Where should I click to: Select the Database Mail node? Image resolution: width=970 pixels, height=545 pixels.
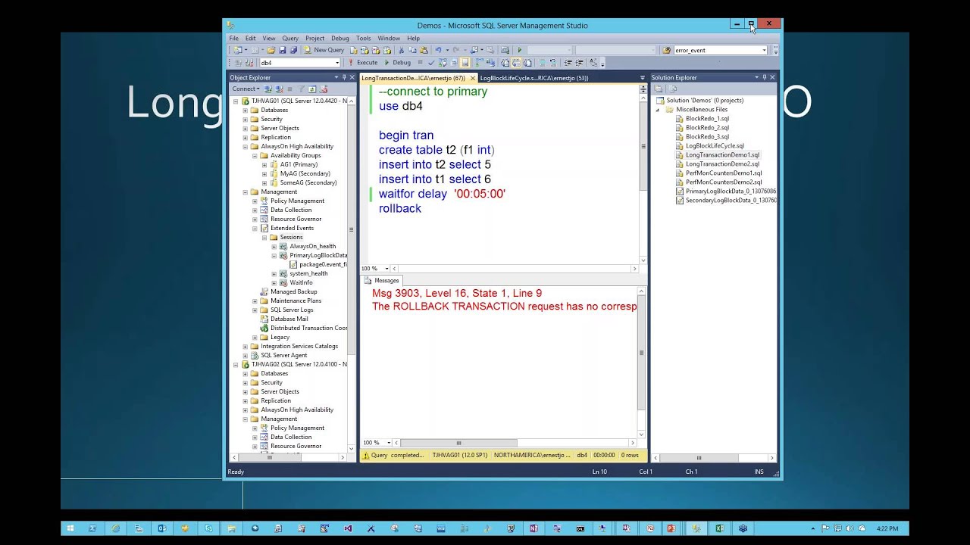(289, 319)
